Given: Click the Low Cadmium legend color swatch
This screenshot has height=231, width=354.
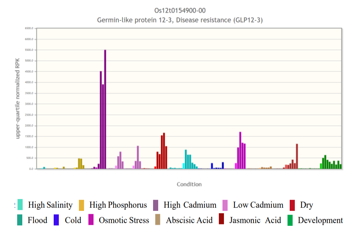Looking at the screenshot, I should point(225,205).
